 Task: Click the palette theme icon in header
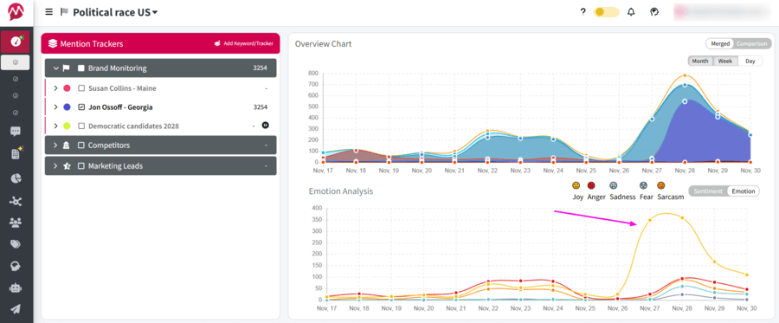(654, 12)
